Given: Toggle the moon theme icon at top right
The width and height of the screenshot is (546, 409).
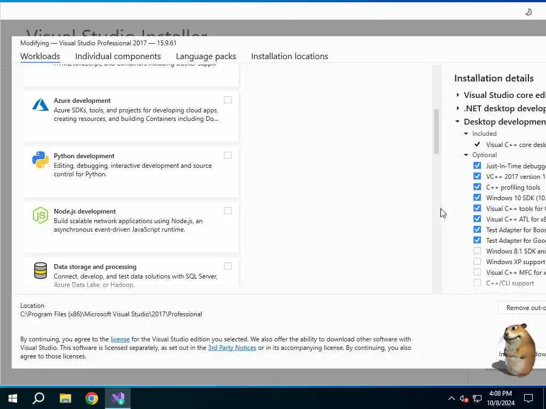Looking at the screenshot, I should 528,12.
